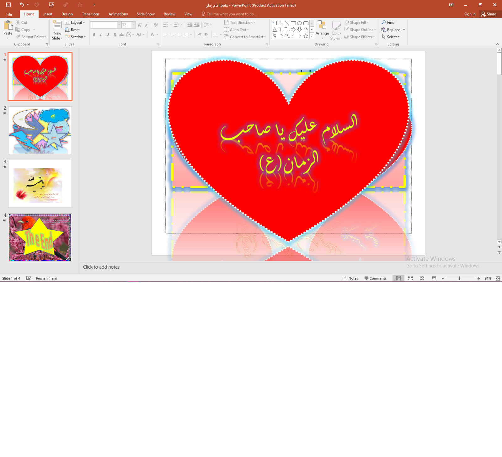Click Sign in link
This screenshot has width=502, height=457.
pyautogui.click(x=470, y=14)
